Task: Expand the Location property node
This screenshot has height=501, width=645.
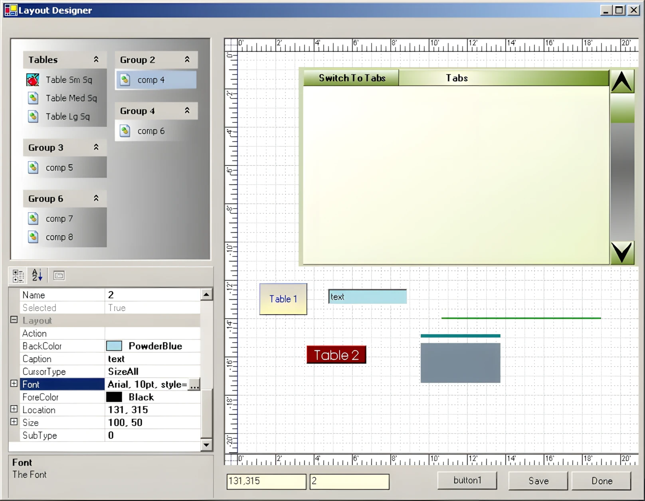Action: [x=14, y=409]
